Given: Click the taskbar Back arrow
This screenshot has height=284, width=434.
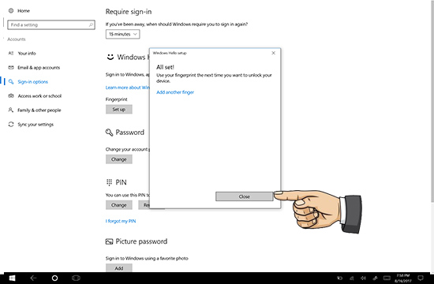Looking at the screenshot, I should (33, 278).
